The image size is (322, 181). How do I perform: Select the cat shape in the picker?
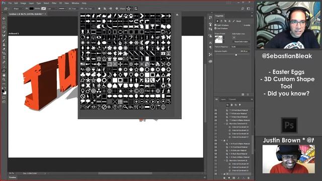94,16
